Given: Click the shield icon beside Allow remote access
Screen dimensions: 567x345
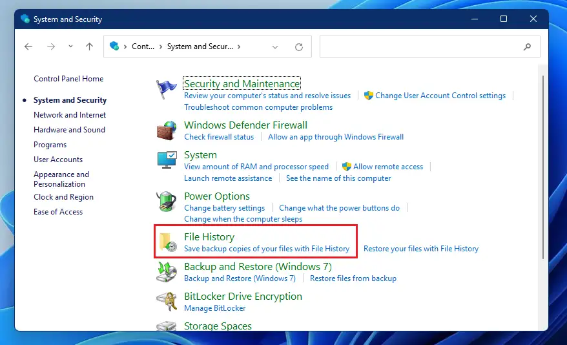Looking at the screenshot, I should pyautogui.click(x=346, y=166).
